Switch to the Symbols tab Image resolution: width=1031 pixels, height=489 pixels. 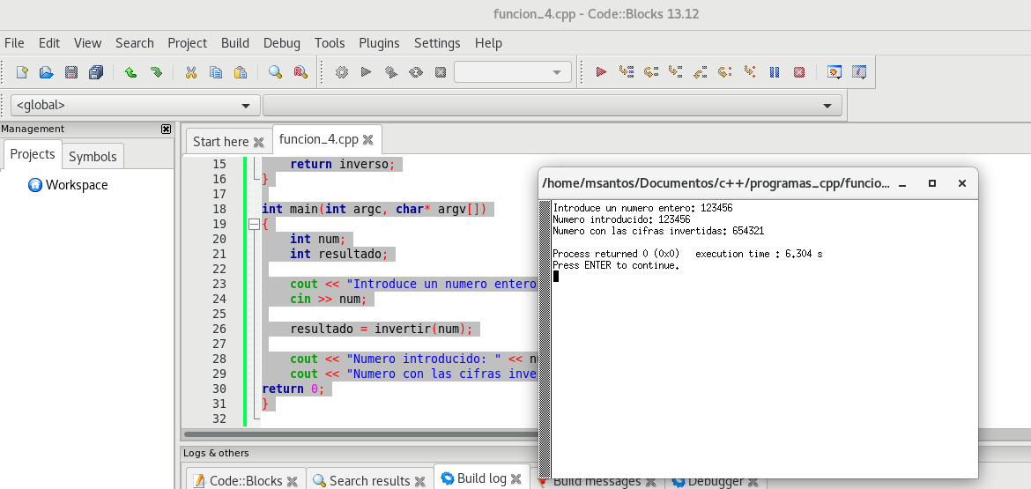click(x=93, y=156)
